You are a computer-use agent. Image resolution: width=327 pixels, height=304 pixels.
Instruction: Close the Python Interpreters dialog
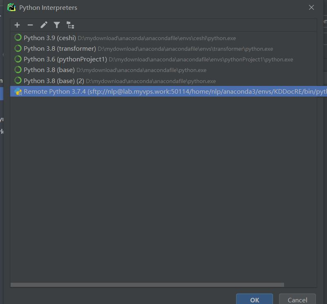point(311,7)
